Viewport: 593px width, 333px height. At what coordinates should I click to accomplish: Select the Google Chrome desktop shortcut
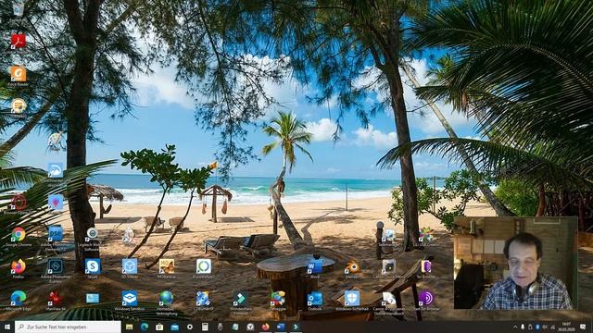coord(19,237)
